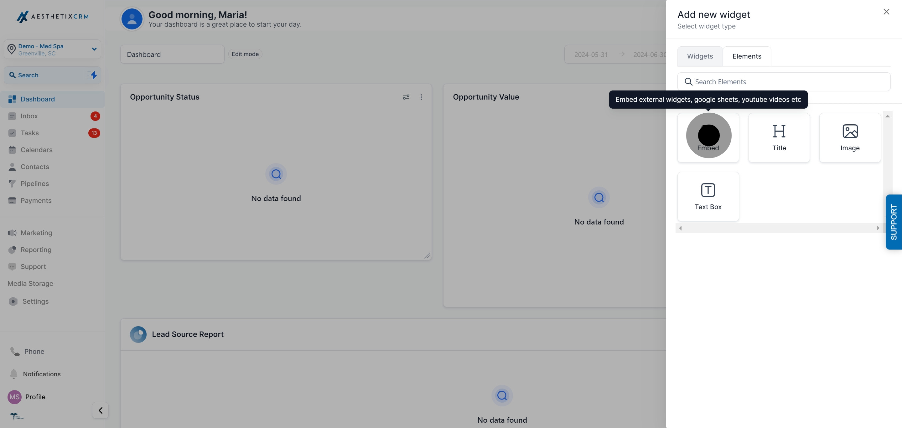Open Notifications bell in sidebar
This screenshot has width=902, height=428.
tap(35, 374)
